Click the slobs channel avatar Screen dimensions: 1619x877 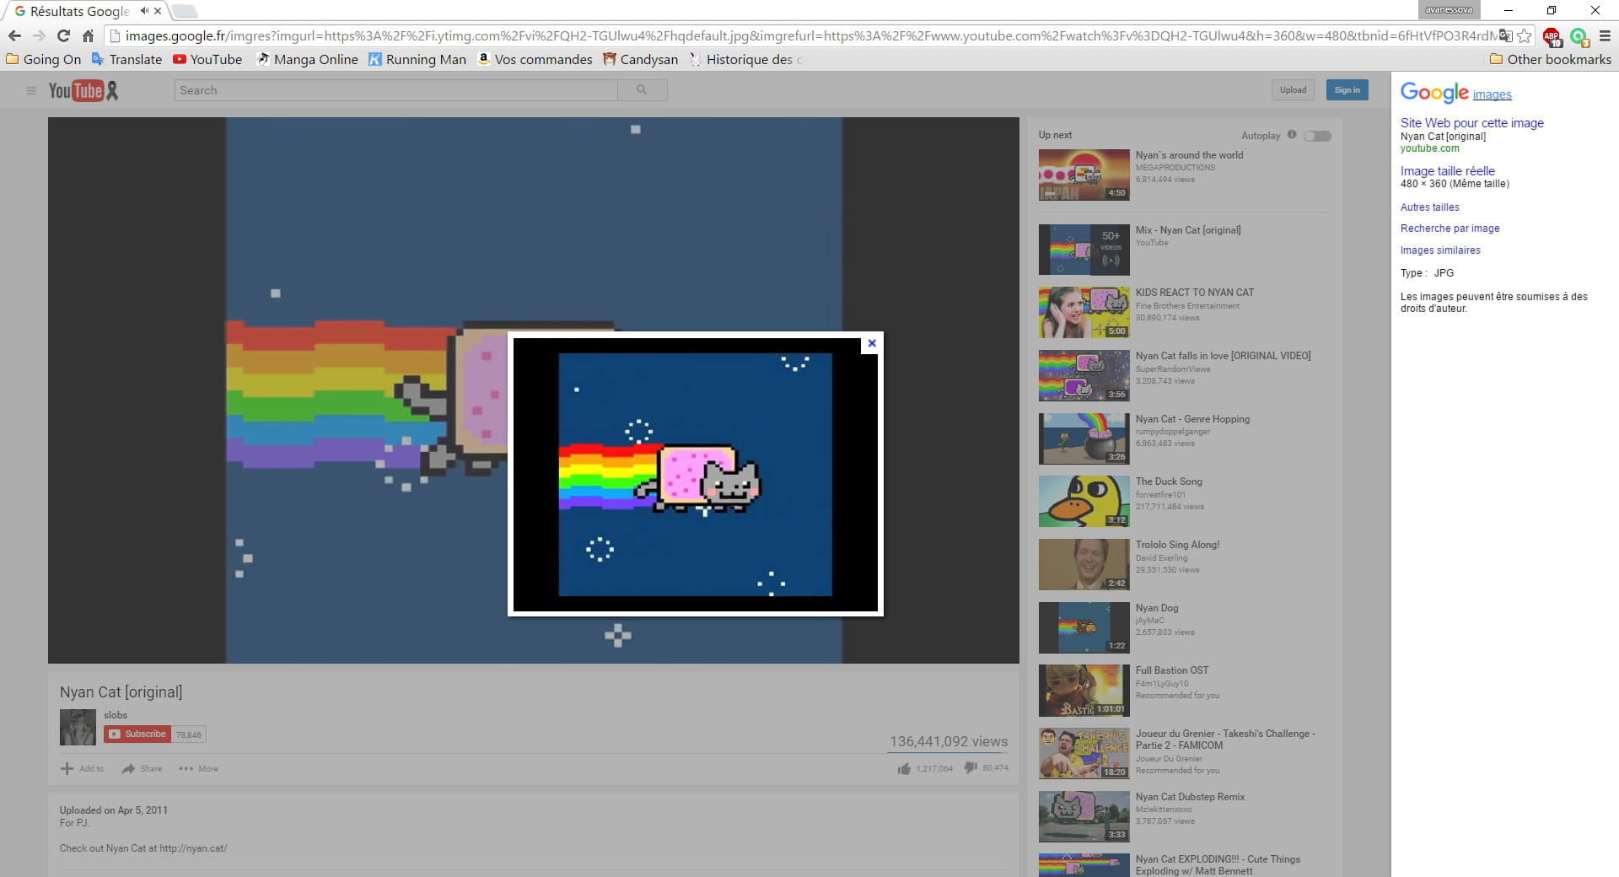click(78, 727)
